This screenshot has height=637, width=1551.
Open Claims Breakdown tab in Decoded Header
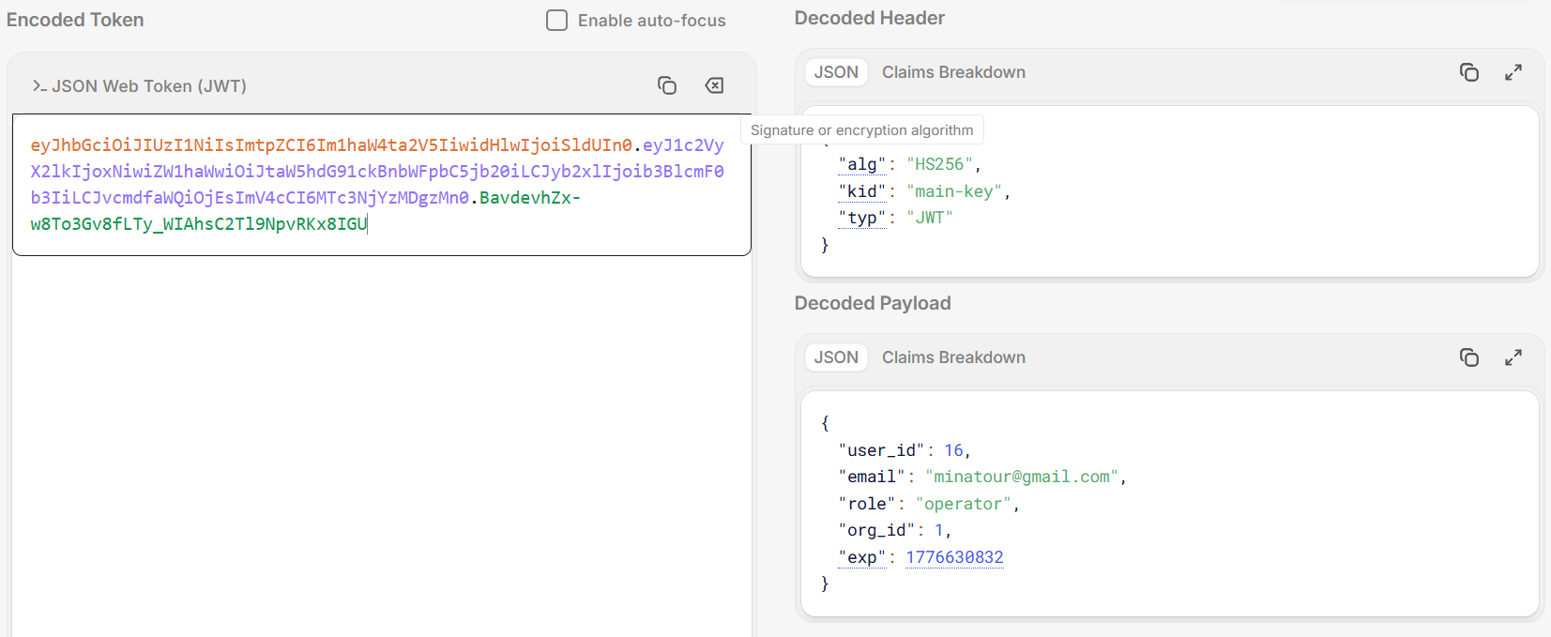[952, 72]
